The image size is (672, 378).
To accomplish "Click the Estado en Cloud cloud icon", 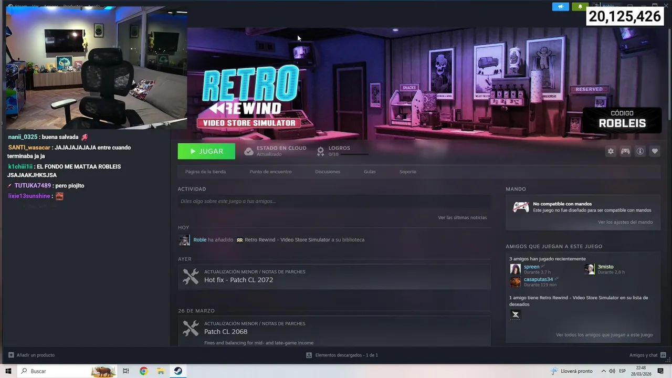I will point(249,151).
